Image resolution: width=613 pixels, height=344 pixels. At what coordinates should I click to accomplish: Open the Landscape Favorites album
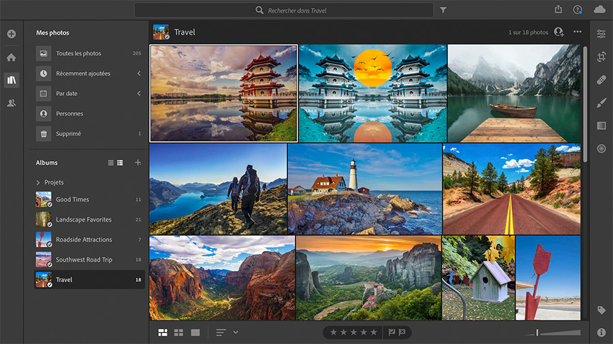pos(83,220)
